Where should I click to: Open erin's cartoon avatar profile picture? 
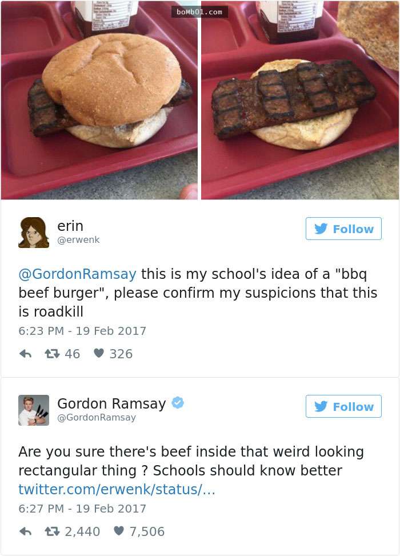coord(34,233)
